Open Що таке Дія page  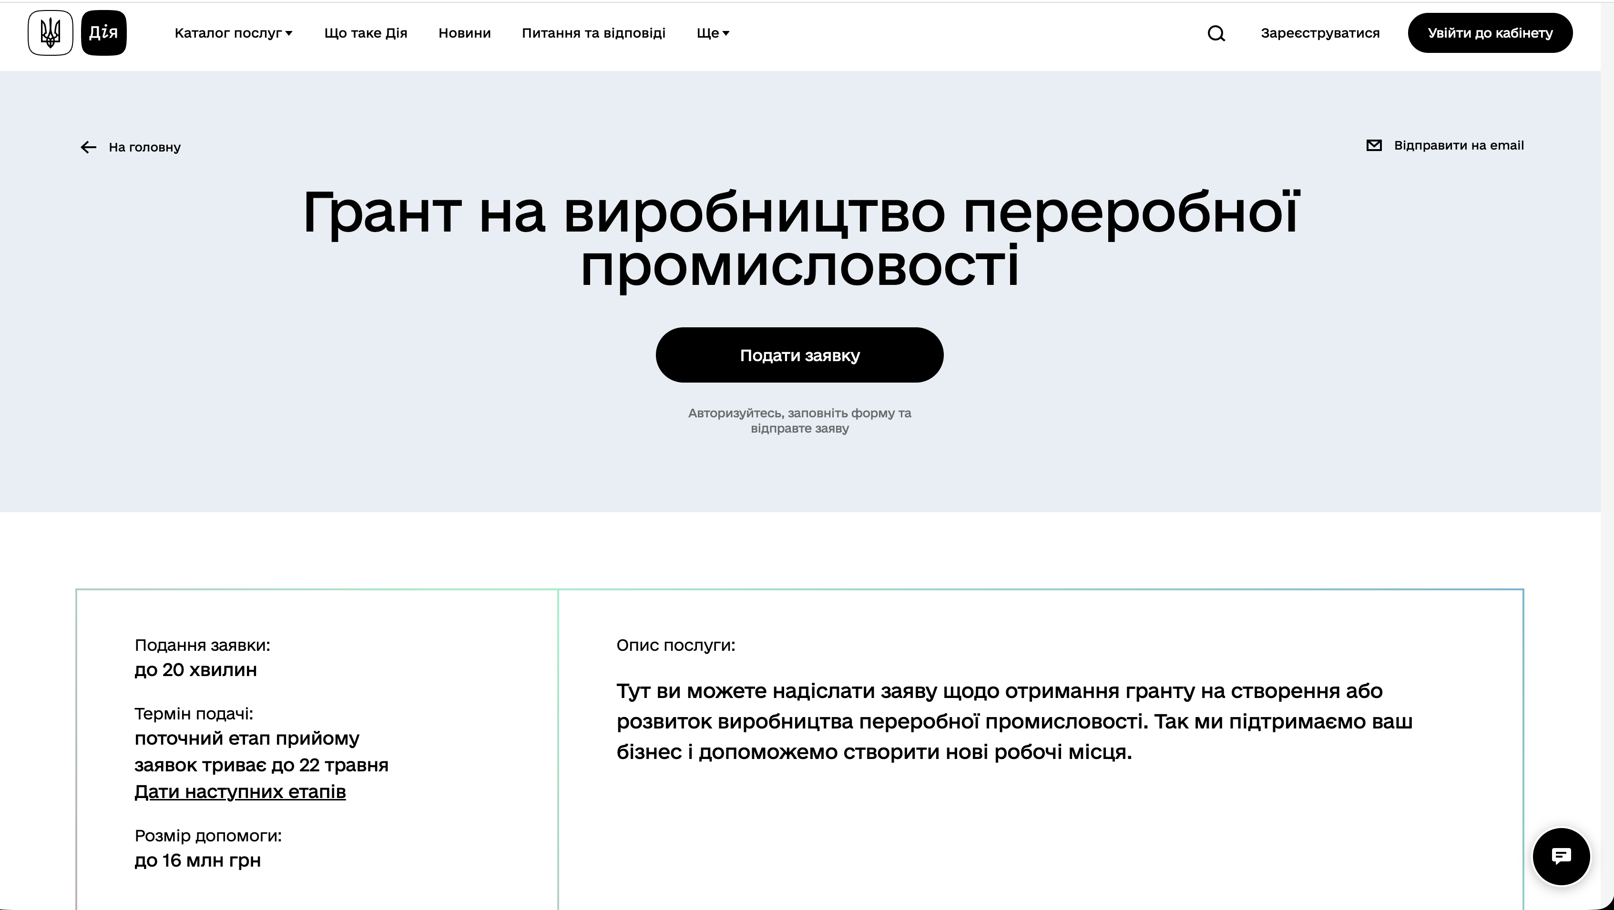pyautogui.click(x=366, y=33)
